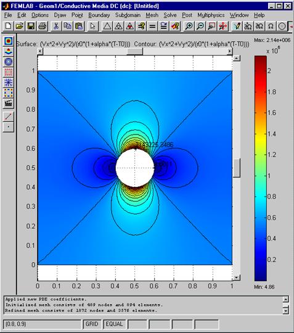294x333 pixels.
Task: Click the Zoom In magnifier icon
Action: (189, 26)
